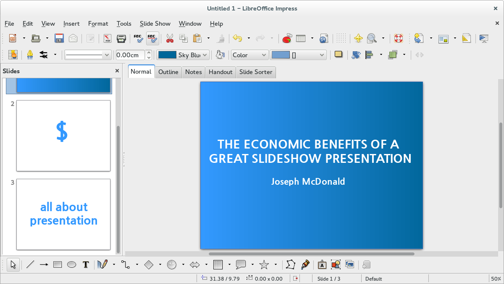Screen dimensions: 504x284
Task: Select the Text tool in drawing toolbar
Action: (x=86, y=265)
